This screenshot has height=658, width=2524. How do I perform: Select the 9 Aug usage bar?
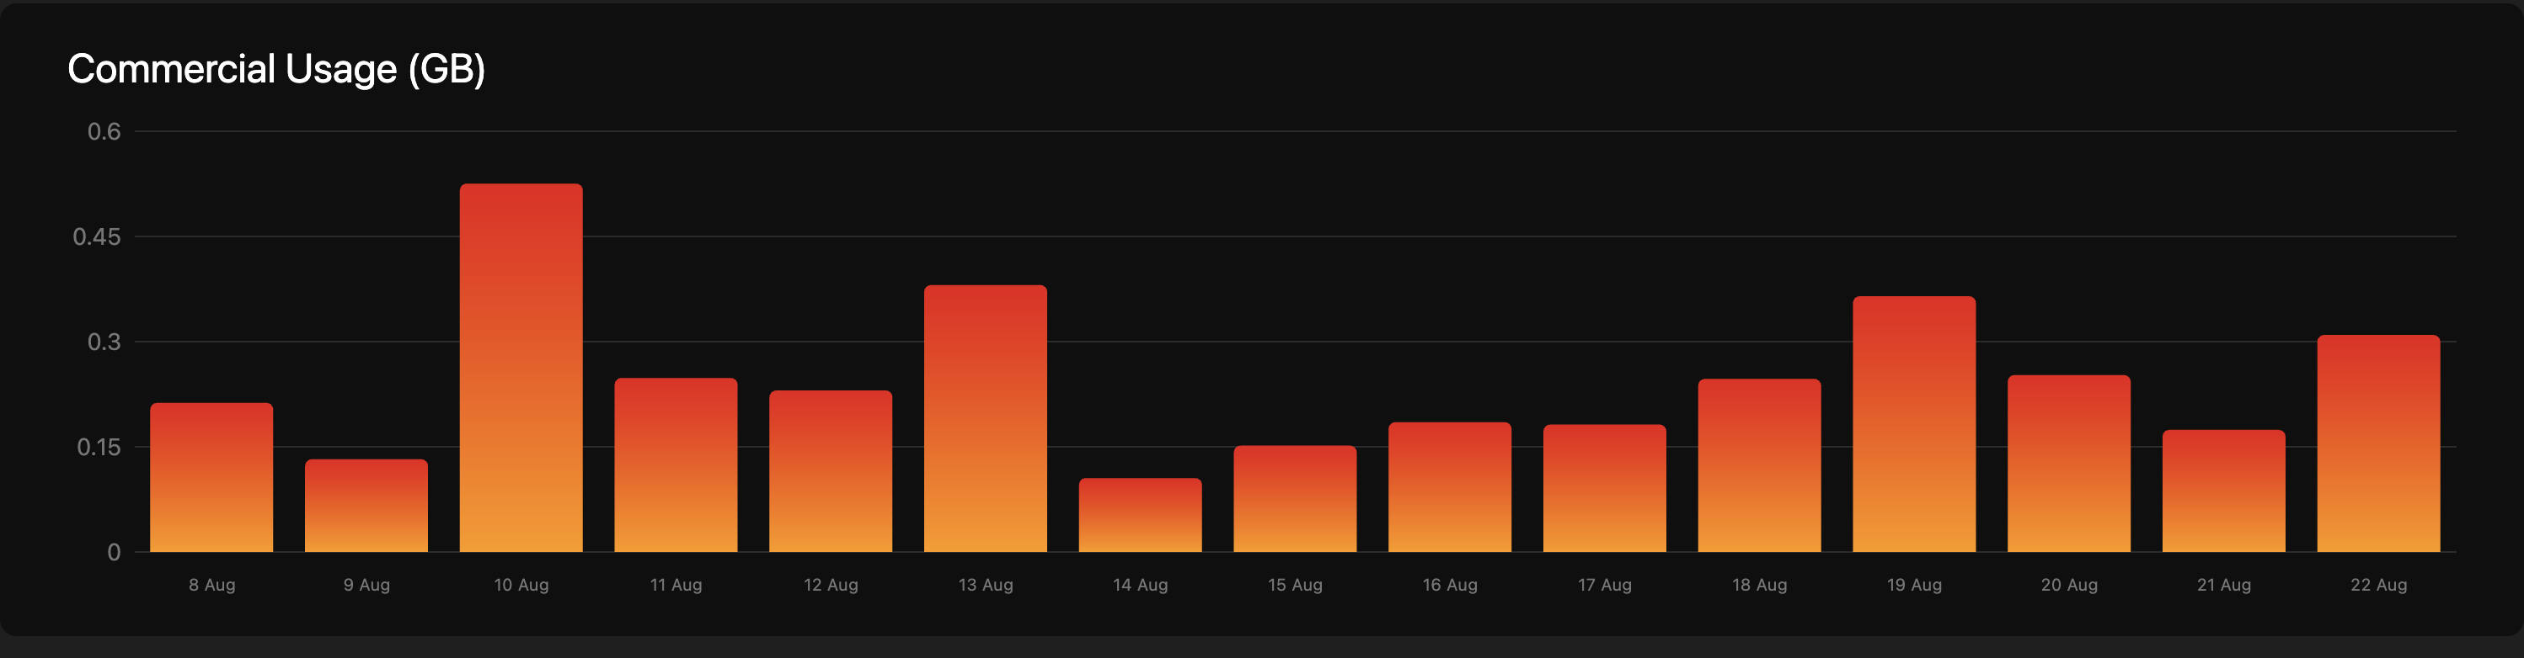[x=366, y=507]
